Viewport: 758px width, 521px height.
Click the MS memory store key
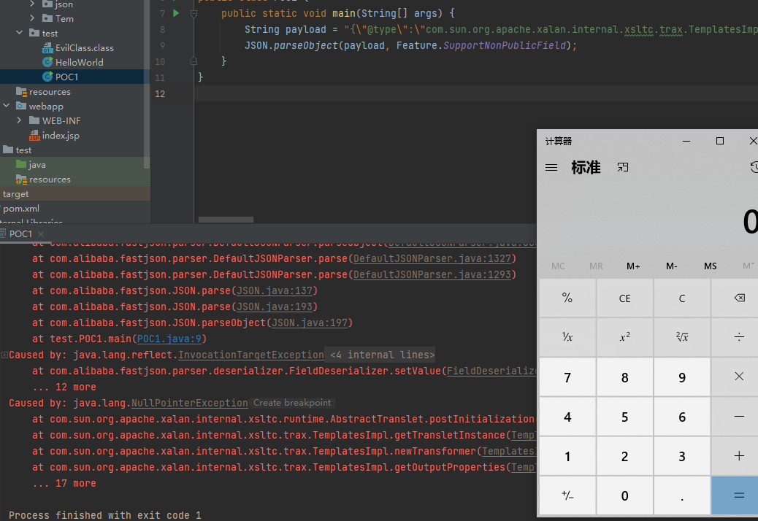(x=710, y=266)
